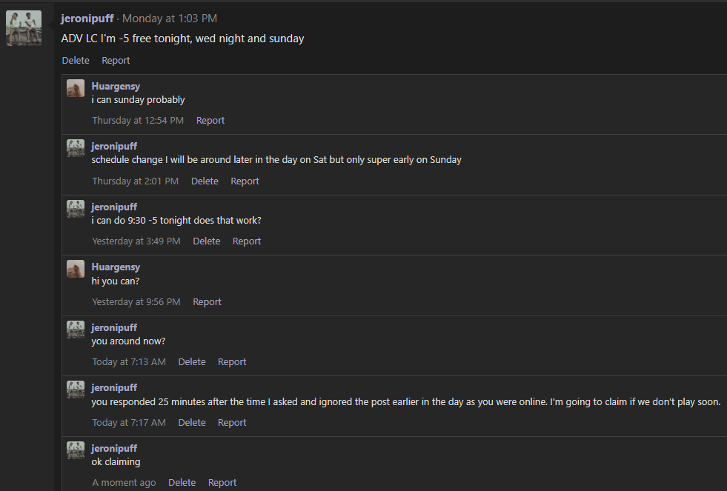Delete the Thursday 2:01 PM comment

(x=205, y=181)
